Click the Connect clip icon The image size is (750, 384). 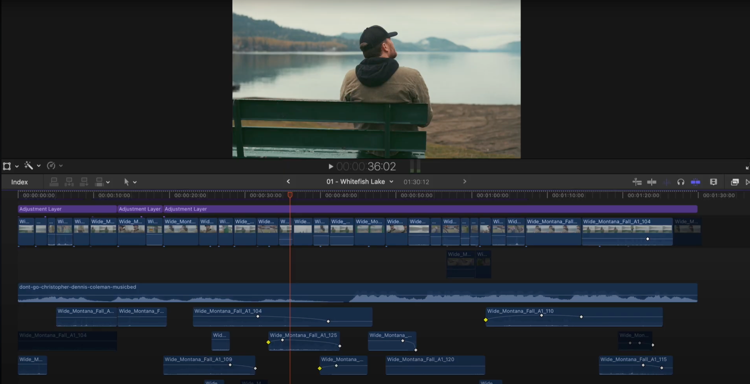pyautogui.click(x=54, y=182)
